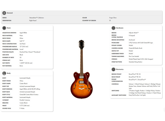
Task: Click the 'NUT MATERIAL' label
Action: coord(7,66)
